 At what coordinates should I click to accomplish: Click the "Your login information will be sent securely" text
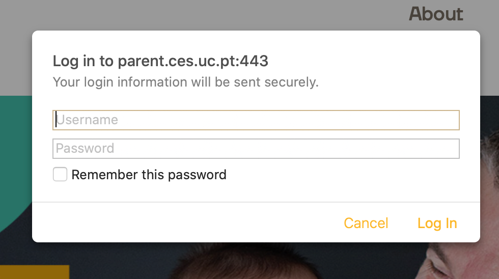[185, 82]
